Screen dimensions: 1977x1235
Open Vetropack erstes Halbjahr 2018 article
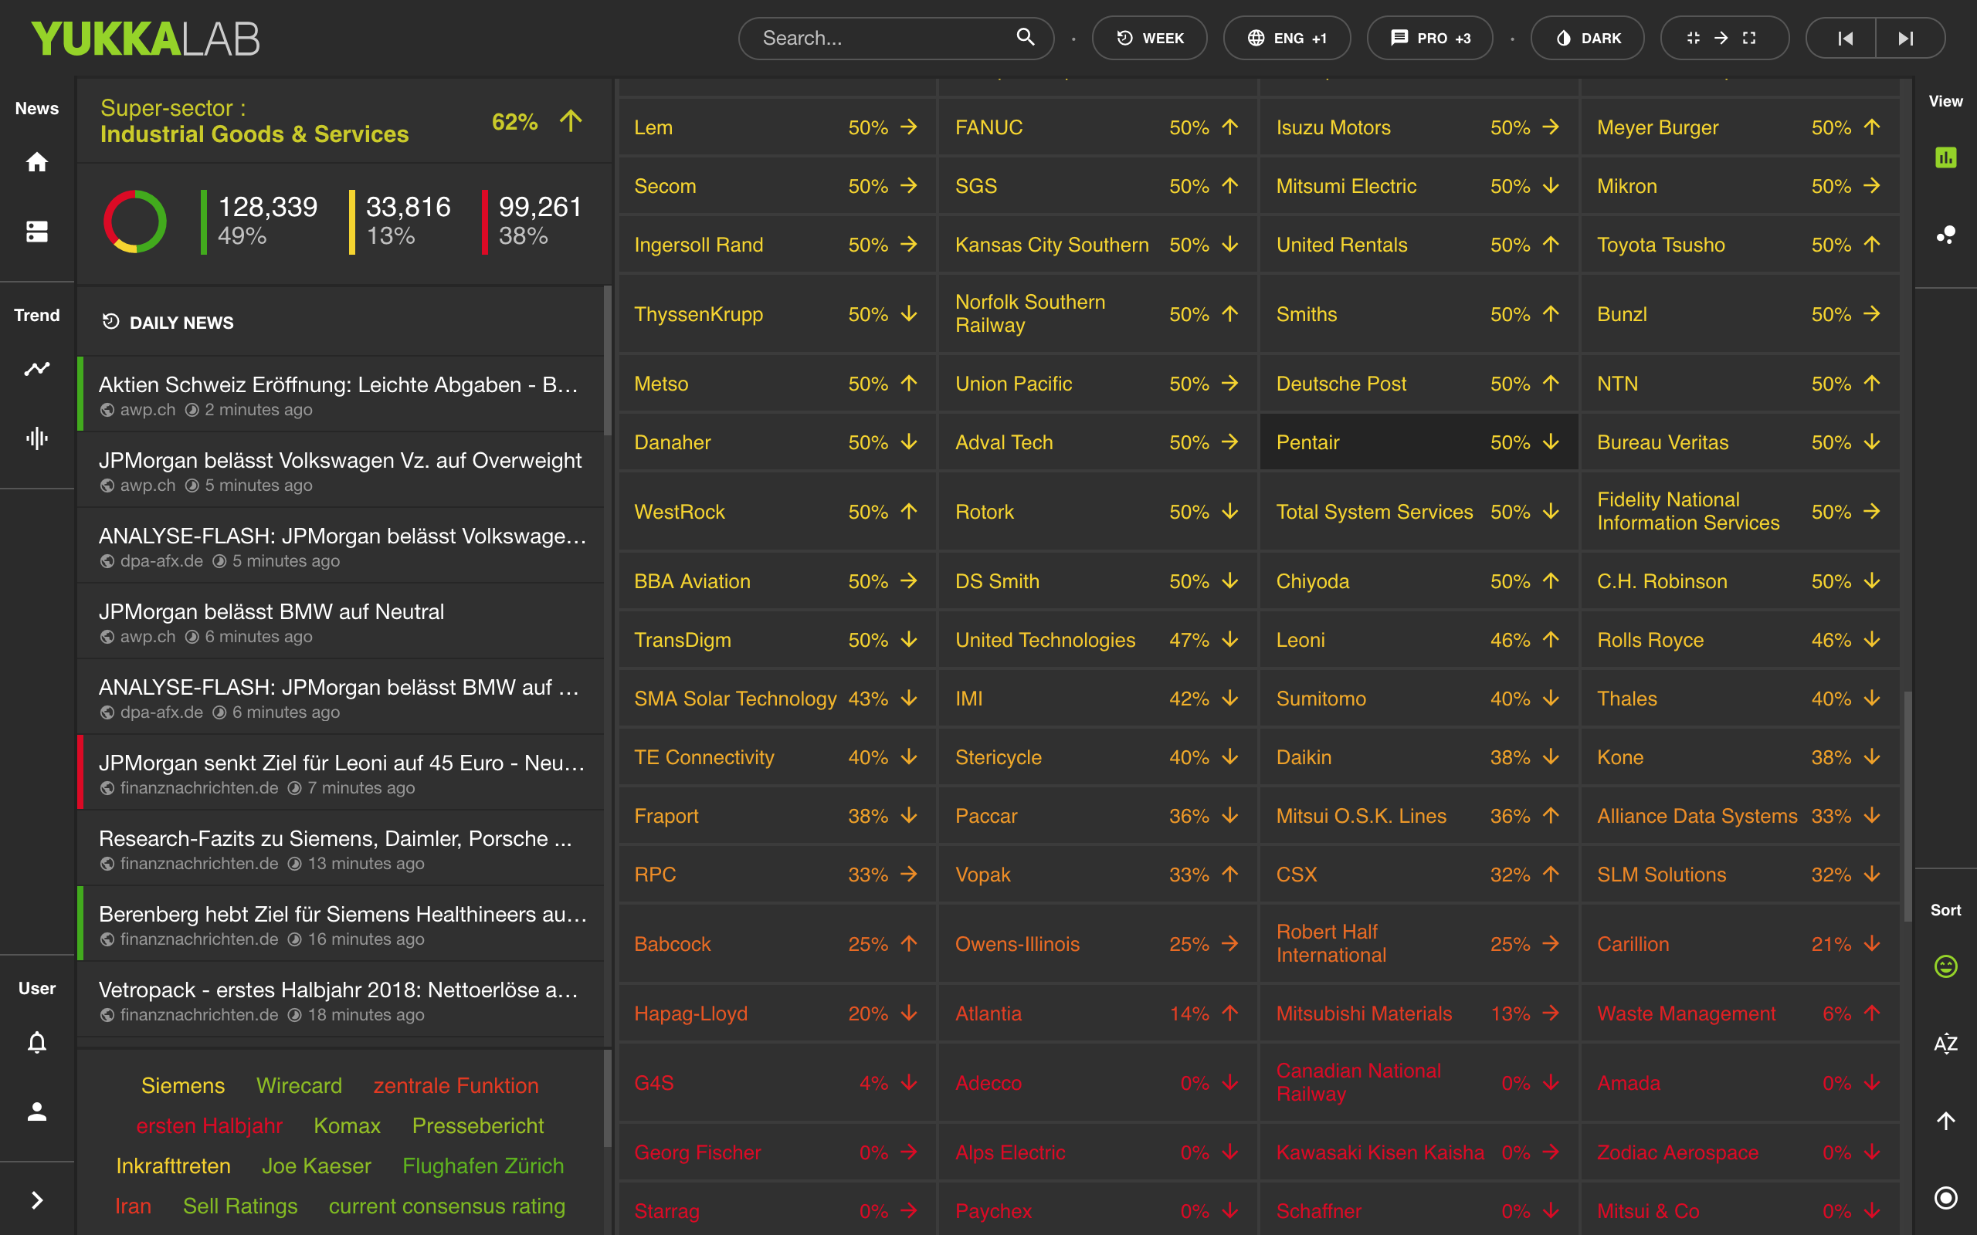341,1000
